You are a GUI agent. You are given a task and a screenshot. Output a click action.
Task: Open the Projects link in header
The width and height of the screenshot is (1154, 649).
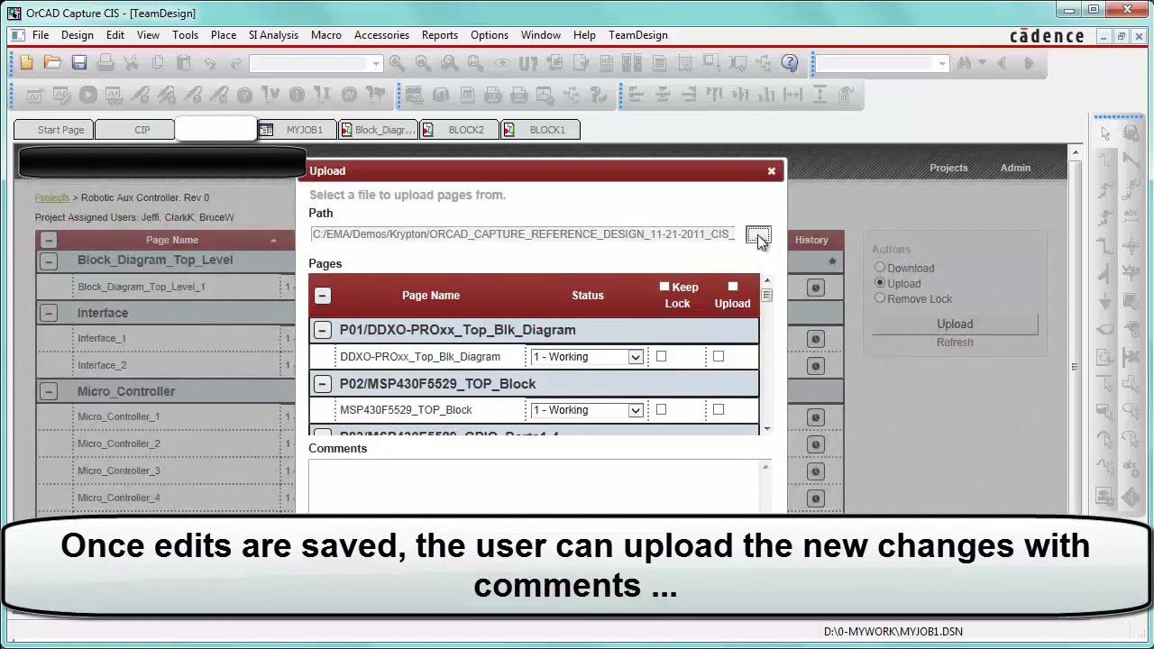[948, 168]
